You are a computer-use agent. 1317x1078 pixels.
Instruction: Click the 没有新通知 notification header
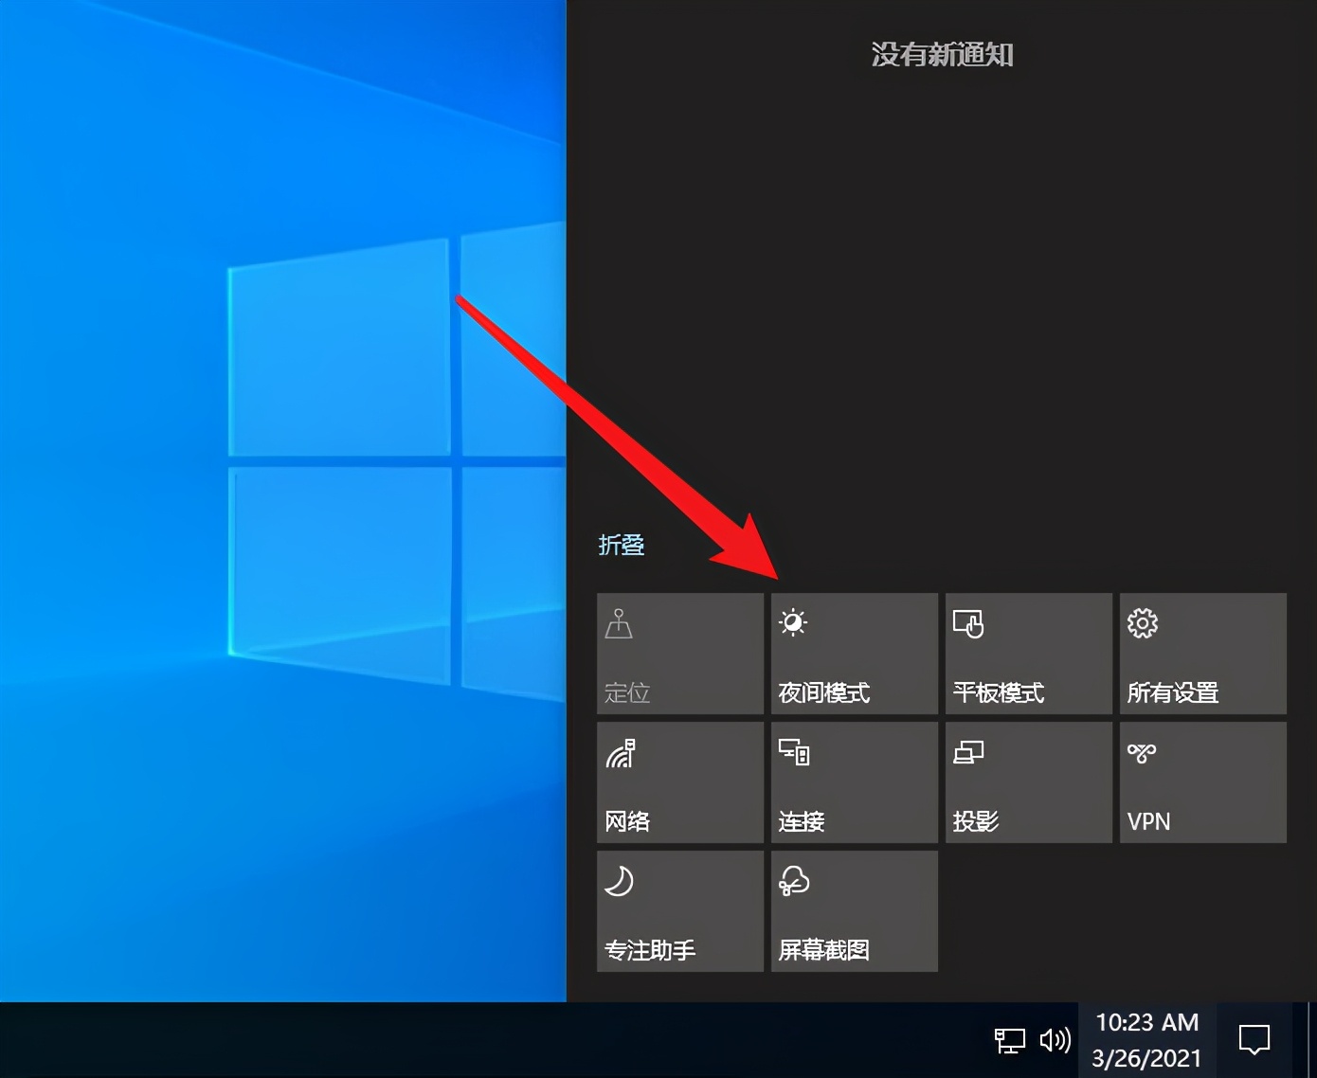[943, 56]
